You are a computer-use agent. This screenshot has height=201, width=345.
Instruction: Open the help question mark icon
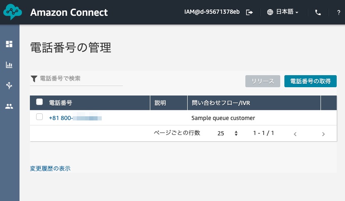339,12
